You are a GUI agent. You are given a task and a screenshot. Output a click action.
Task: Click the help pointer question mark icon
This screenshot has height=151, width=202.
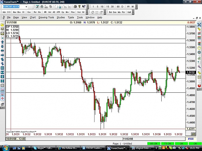point(84,6)
